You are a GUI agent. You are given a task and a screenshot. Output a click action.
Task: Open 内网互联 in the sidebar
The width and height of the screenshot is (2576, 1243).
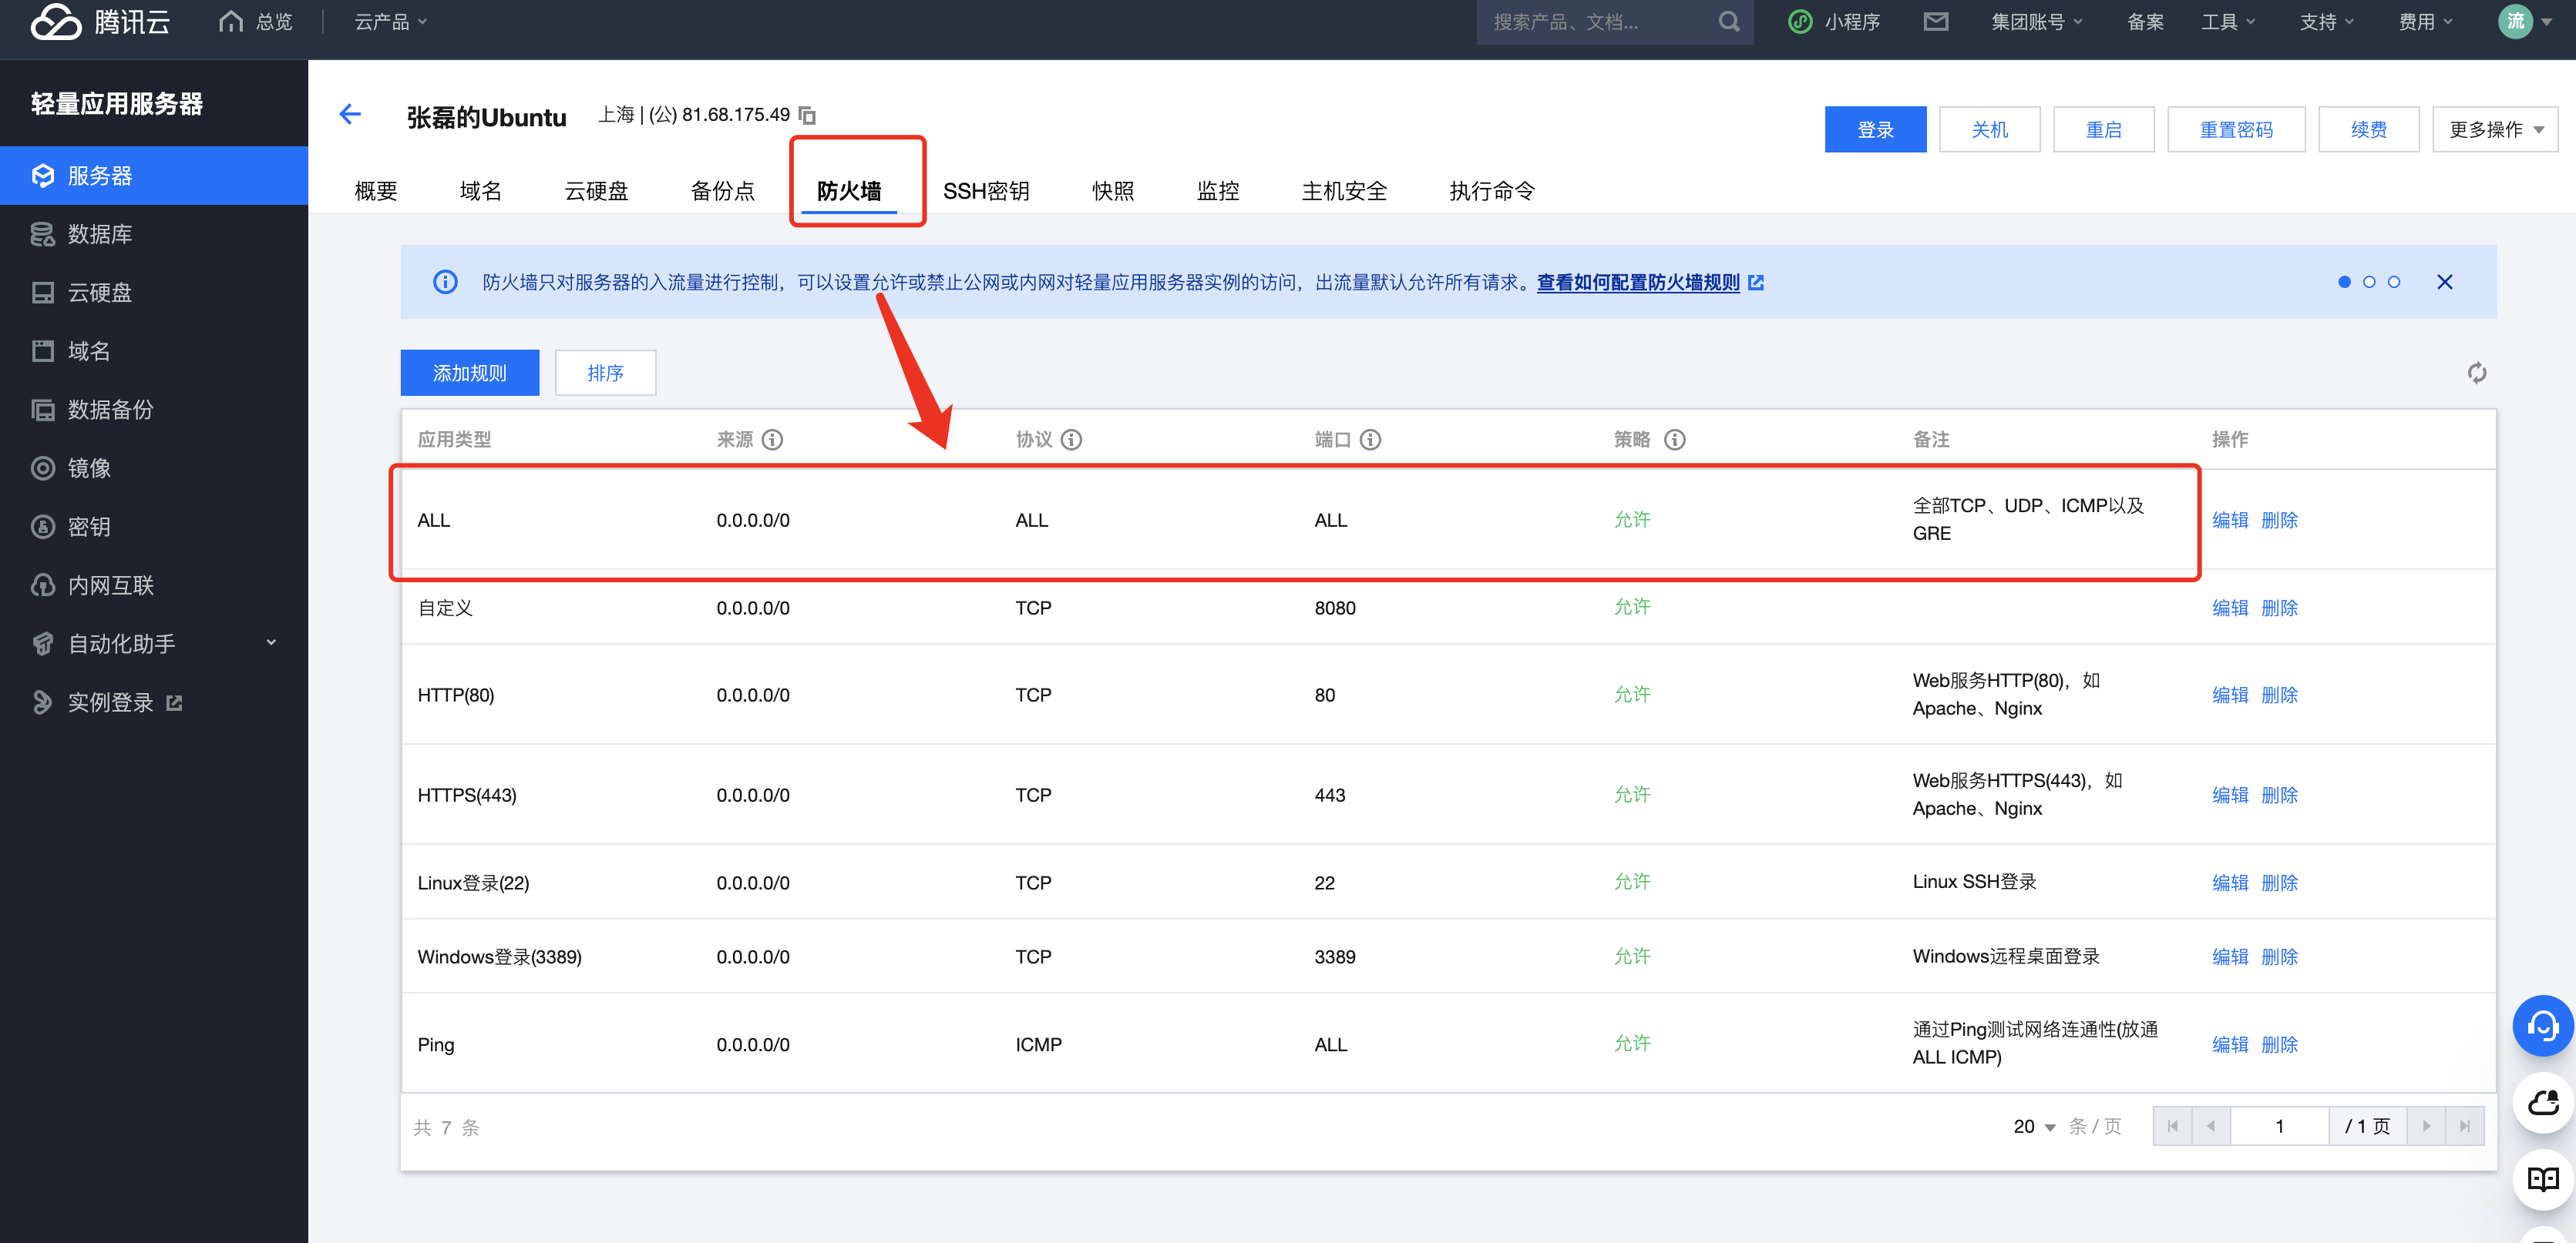(154, 585)
